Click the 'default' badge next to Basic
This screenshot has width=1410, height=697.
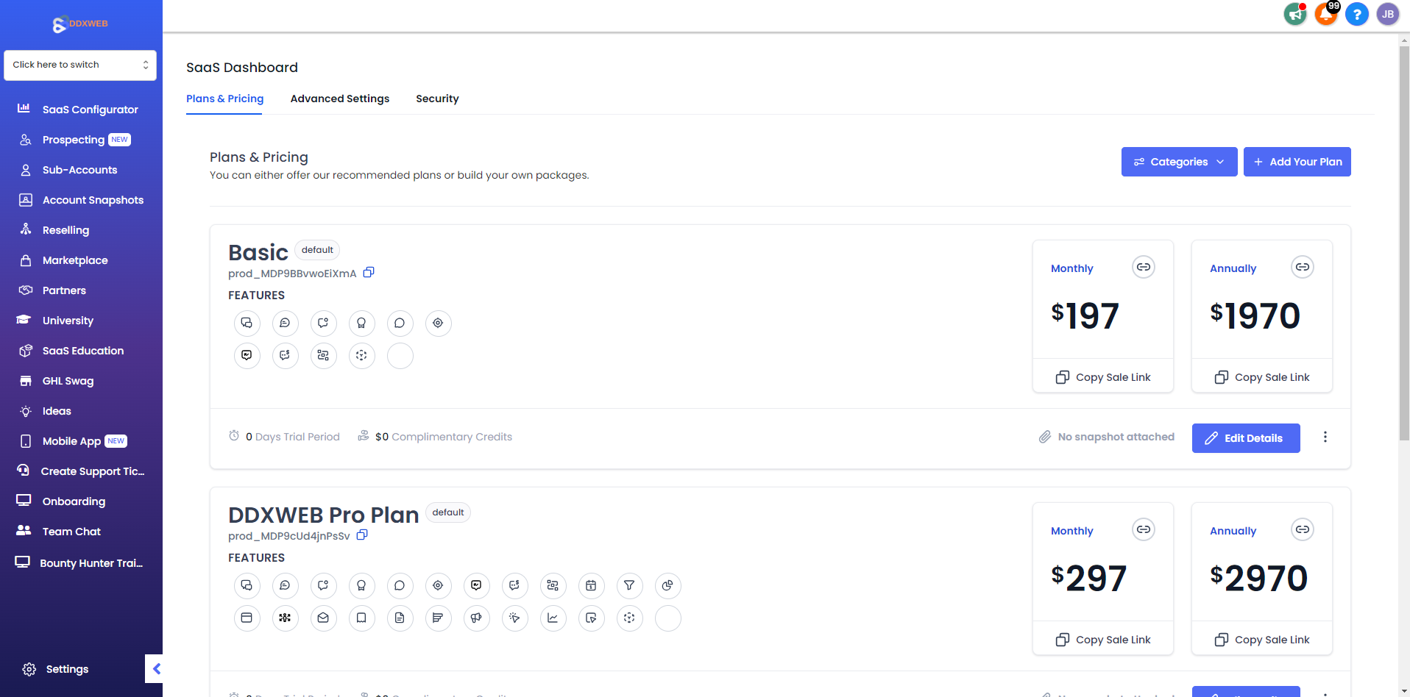click(317, 250)
